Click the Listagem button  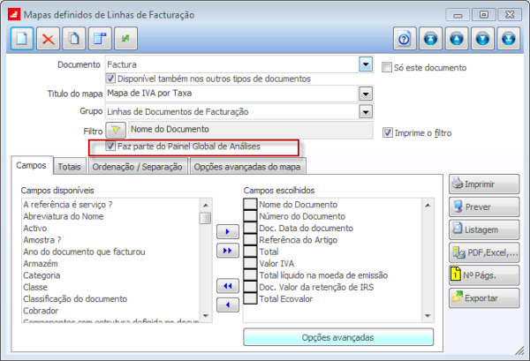(484, 229)
